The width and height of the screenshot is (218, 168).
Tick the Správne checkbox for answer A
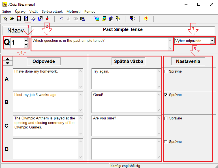coord(166,71)
